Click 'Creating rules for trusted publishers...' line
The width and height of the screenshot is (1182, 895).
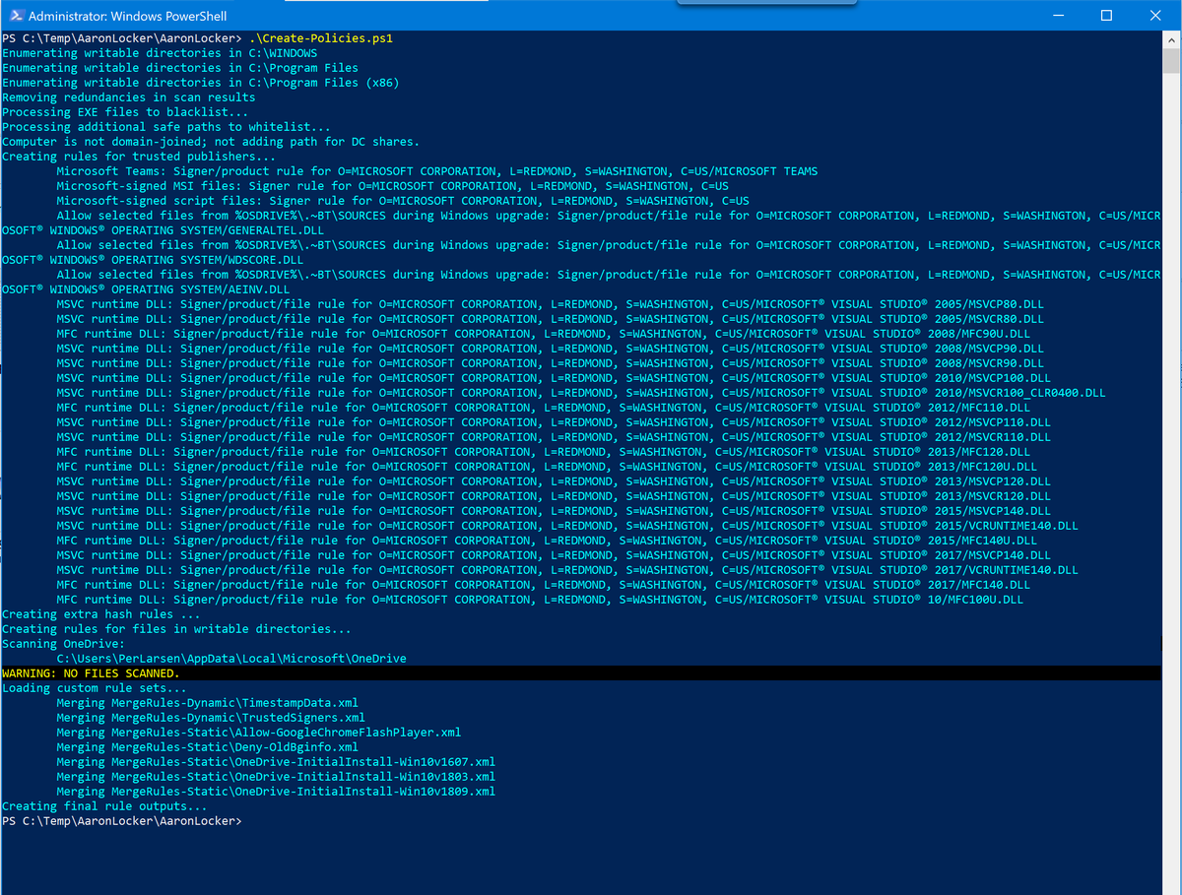coord(139,157)
